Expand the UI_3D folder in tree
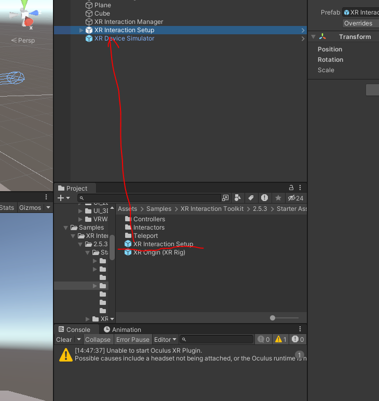This screenshot has width=379, height=401. pos(80,211)
